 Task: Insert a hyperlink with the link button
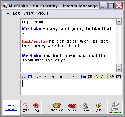coord(83,77)
